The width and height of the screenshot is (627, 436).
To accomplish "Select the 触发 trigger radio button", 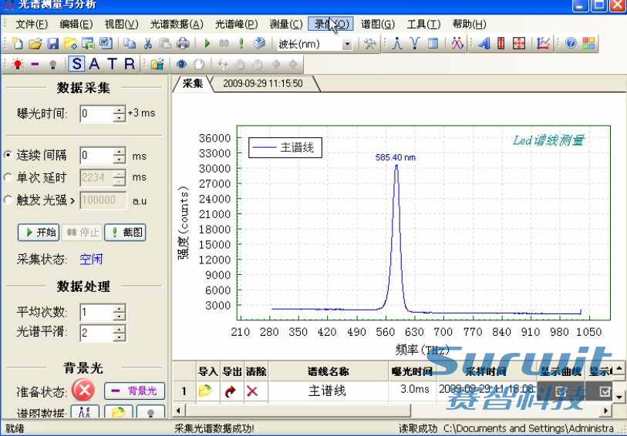I will point(8,200).
